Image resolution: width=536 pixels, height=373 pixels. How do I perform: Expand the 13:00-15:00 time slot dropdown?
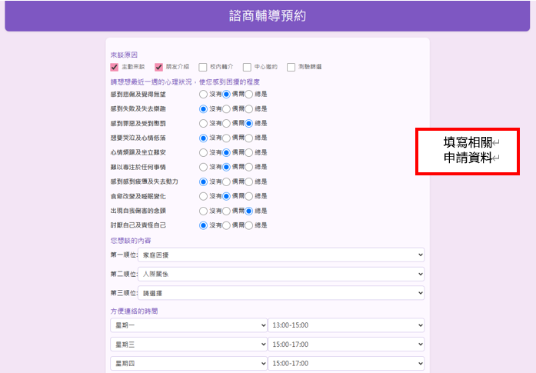pos(346,325)
